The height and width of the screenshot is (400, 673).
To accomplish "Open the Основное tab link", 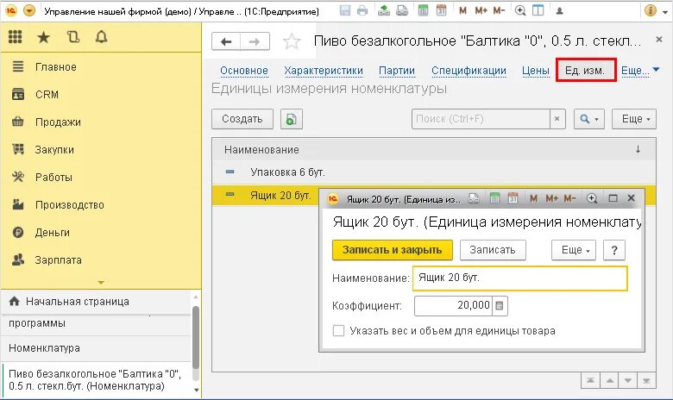I will pyautogui.click(x=244, y=71).
